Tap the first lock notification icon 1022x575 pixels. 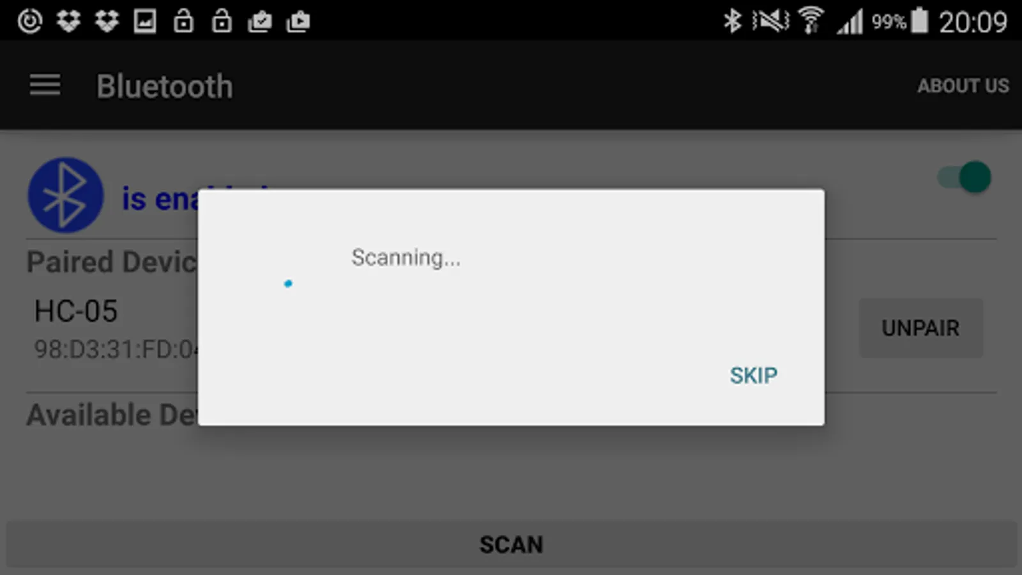[183, 21]
